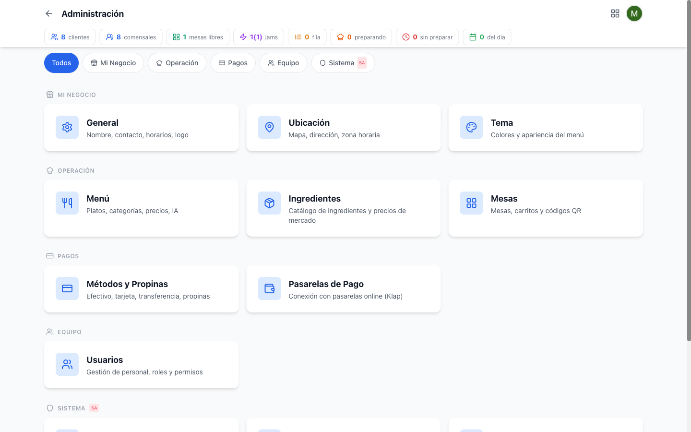This screenshot has width=691, height=432.
Task: Select the Todos filter tab
Action: 61,63
